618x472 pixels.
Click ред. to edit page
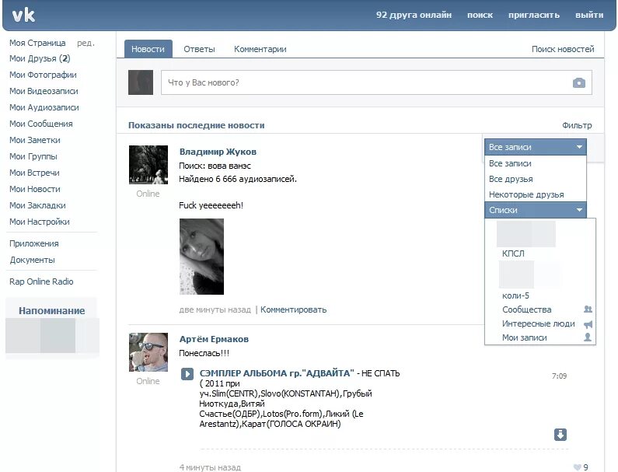(86, 43)
